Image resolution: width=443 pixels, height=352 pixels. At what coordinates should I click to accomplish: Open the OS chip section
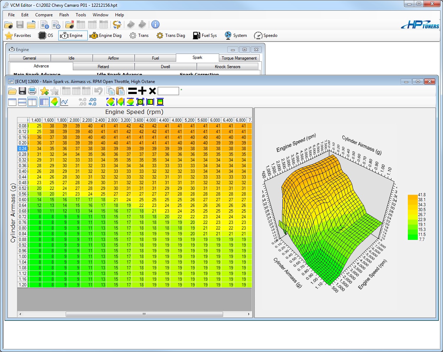pos(46,35)
